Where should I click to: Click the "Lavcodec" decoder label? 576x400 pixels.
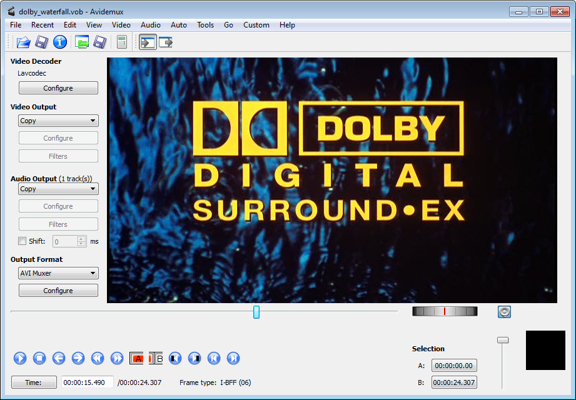(x=32, y=73)
